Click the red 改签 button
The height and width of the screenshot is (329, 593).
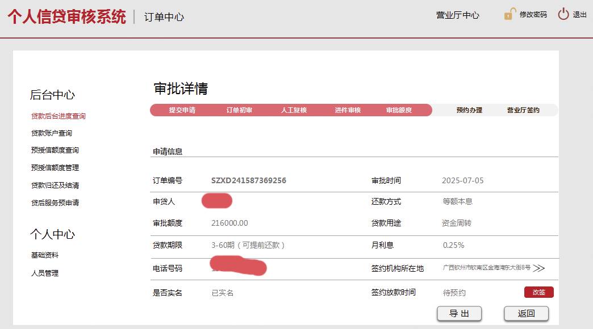pyautogui.click(x=539, y=292)
